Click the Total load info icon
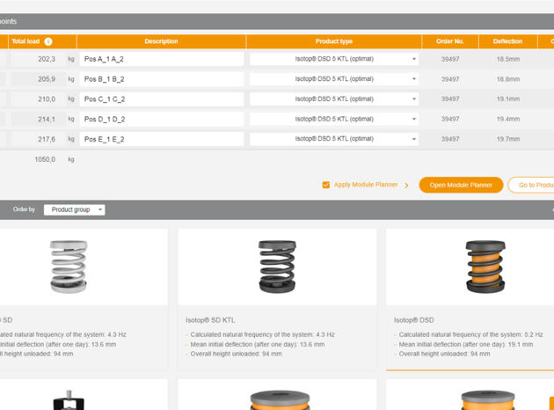The height and width of the screenshot is (410, 554). [47, 41]
